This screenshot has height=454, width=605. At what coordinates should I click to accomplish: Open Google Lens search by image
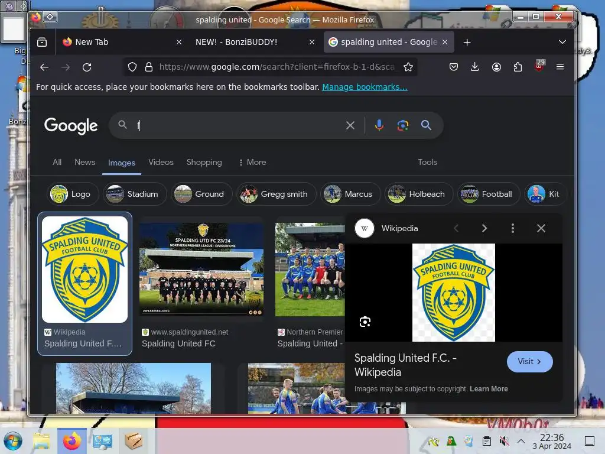click(403, 125)
